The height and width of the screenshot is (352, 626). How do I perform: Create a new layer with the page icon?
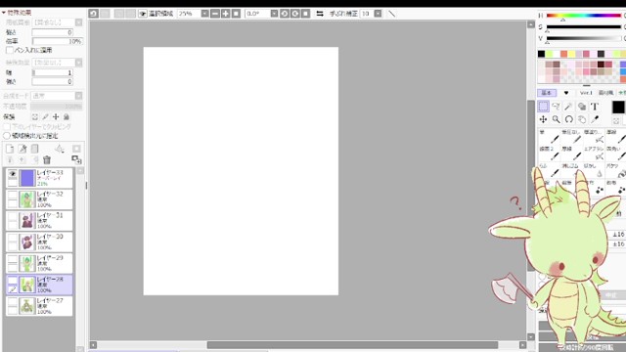[10, 149]
